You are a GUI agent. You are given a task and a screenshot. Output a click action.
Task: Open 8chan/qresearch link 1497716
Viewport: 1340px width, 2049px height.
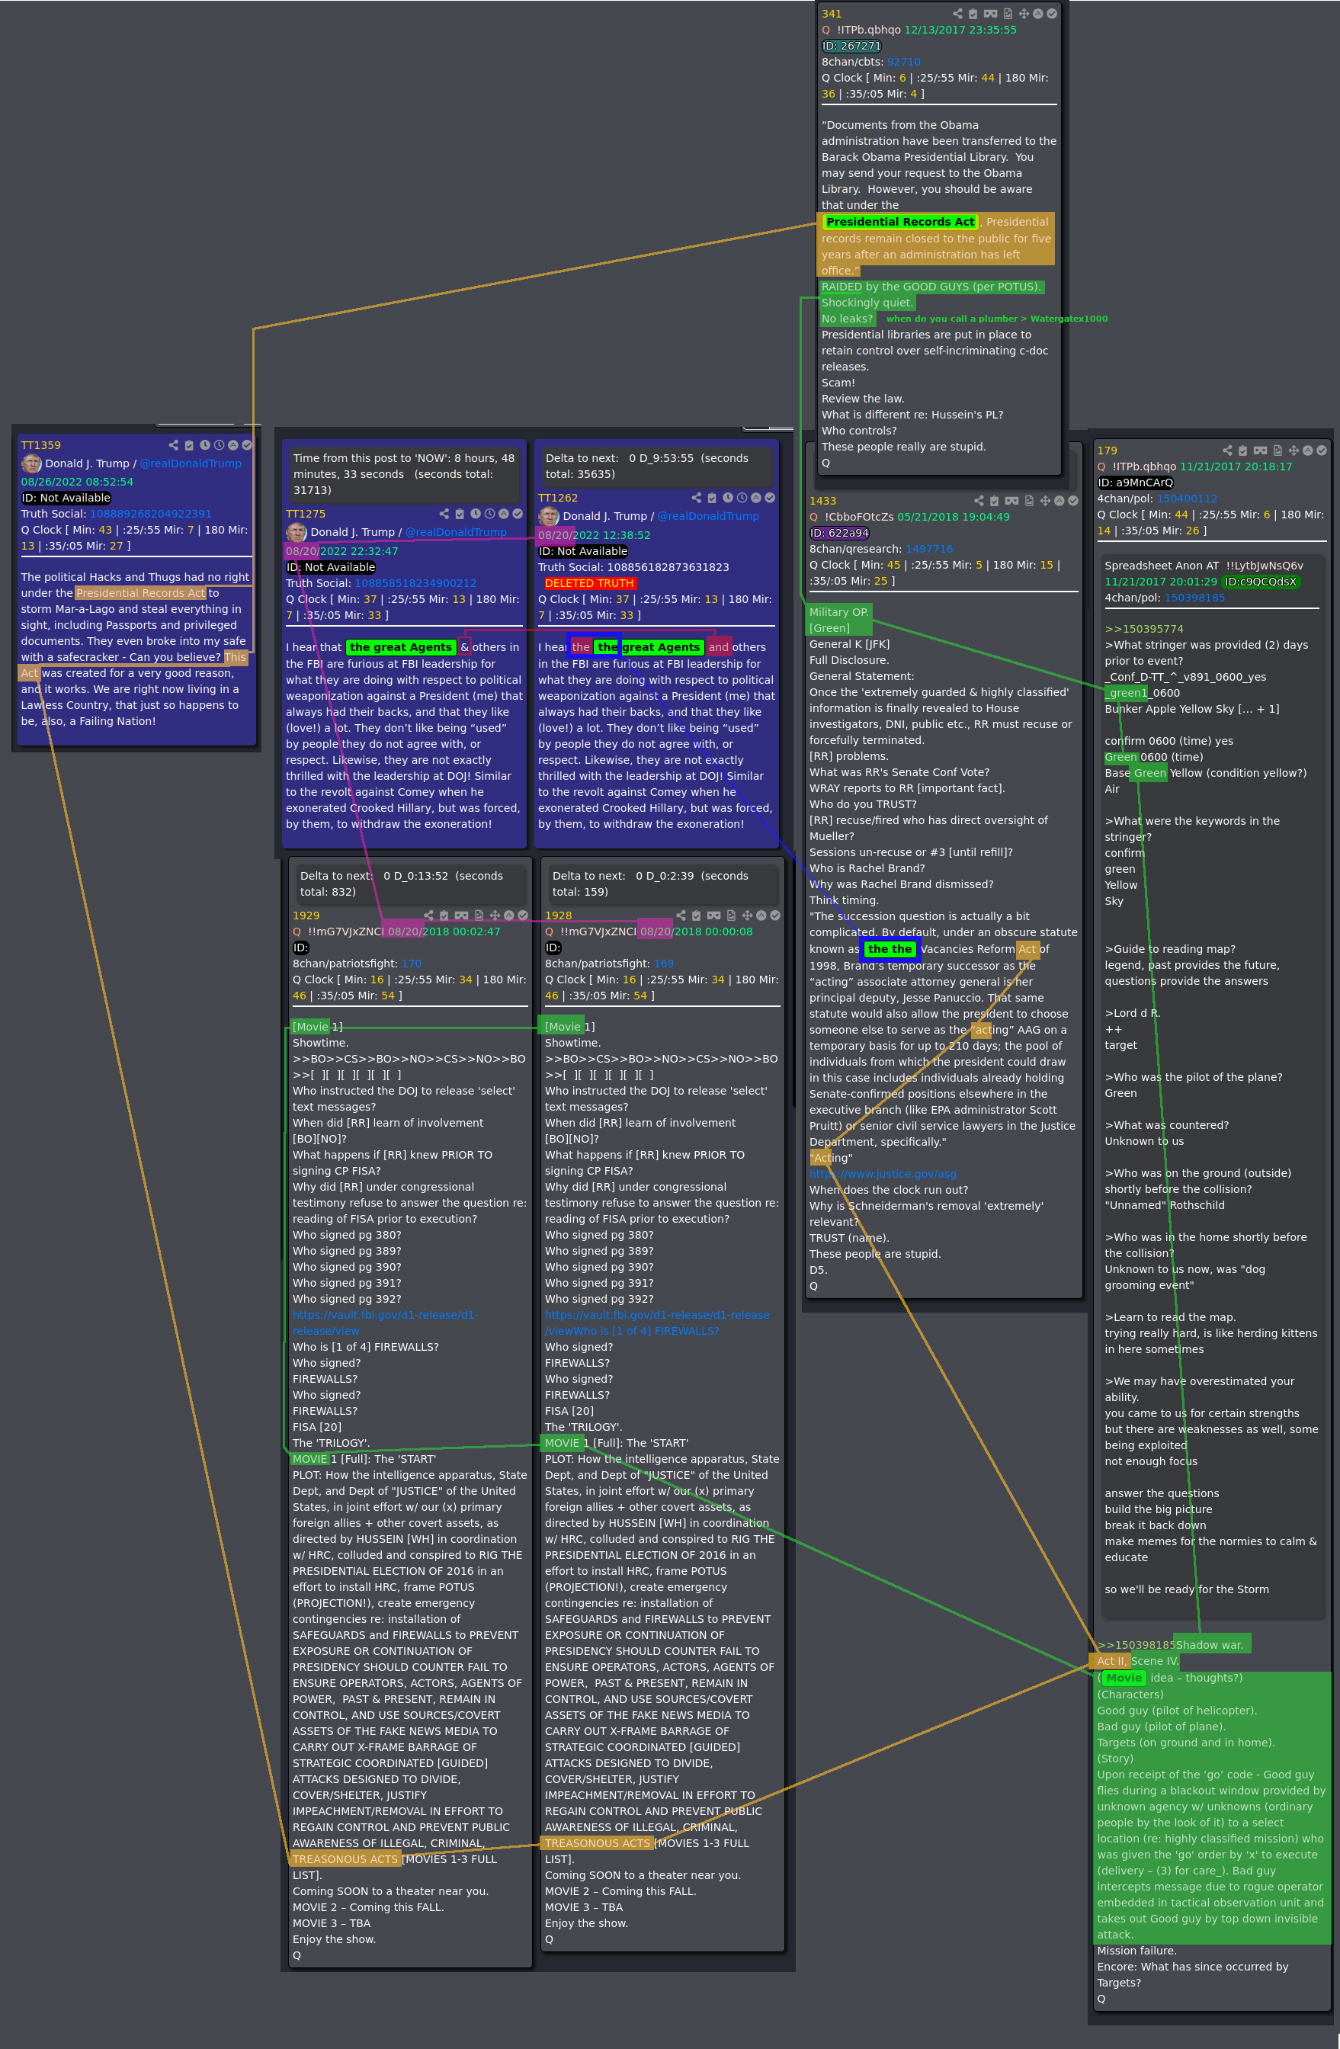click(x=929, y=548)
